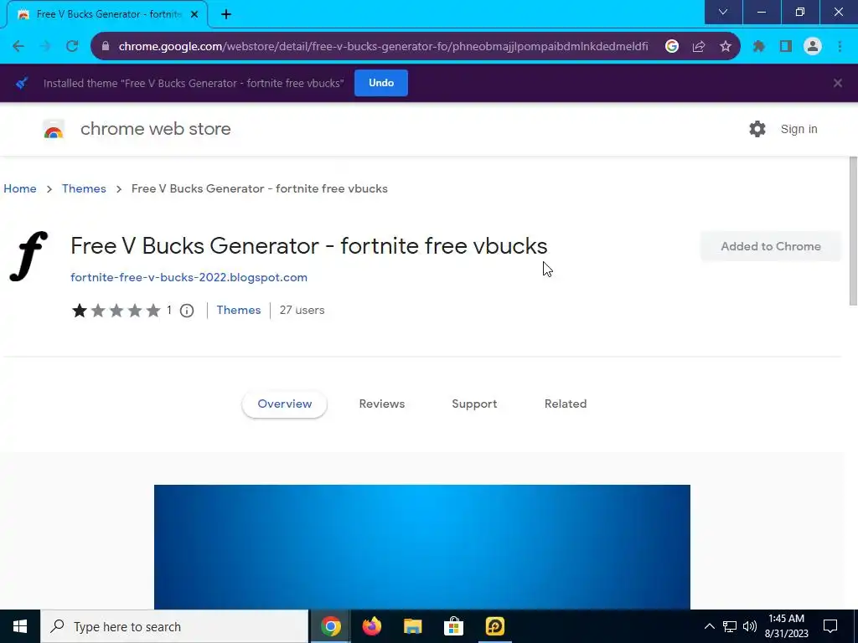The image size is (858, 643).
Task: Open File Explorer from the taskbar
Action: pyautogui.click(x=412, y=626)
